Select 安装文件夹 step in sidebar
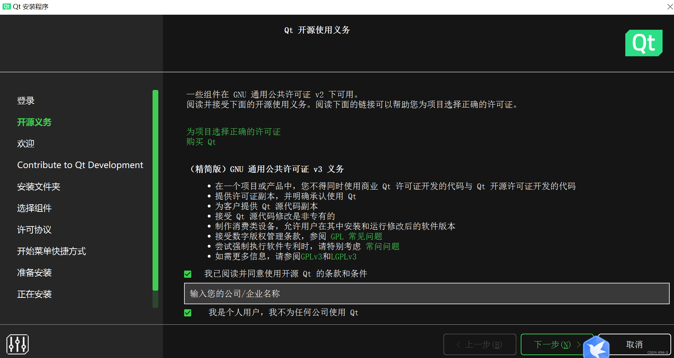This screenshot has width=674, height=358. click(39, 187)
